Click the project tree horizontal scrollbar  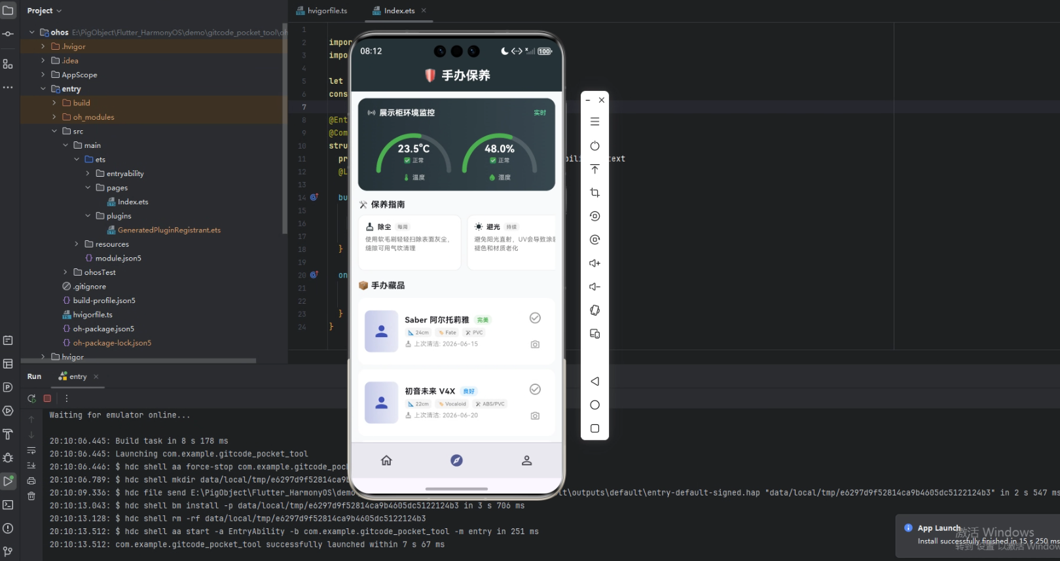(138, 360)
